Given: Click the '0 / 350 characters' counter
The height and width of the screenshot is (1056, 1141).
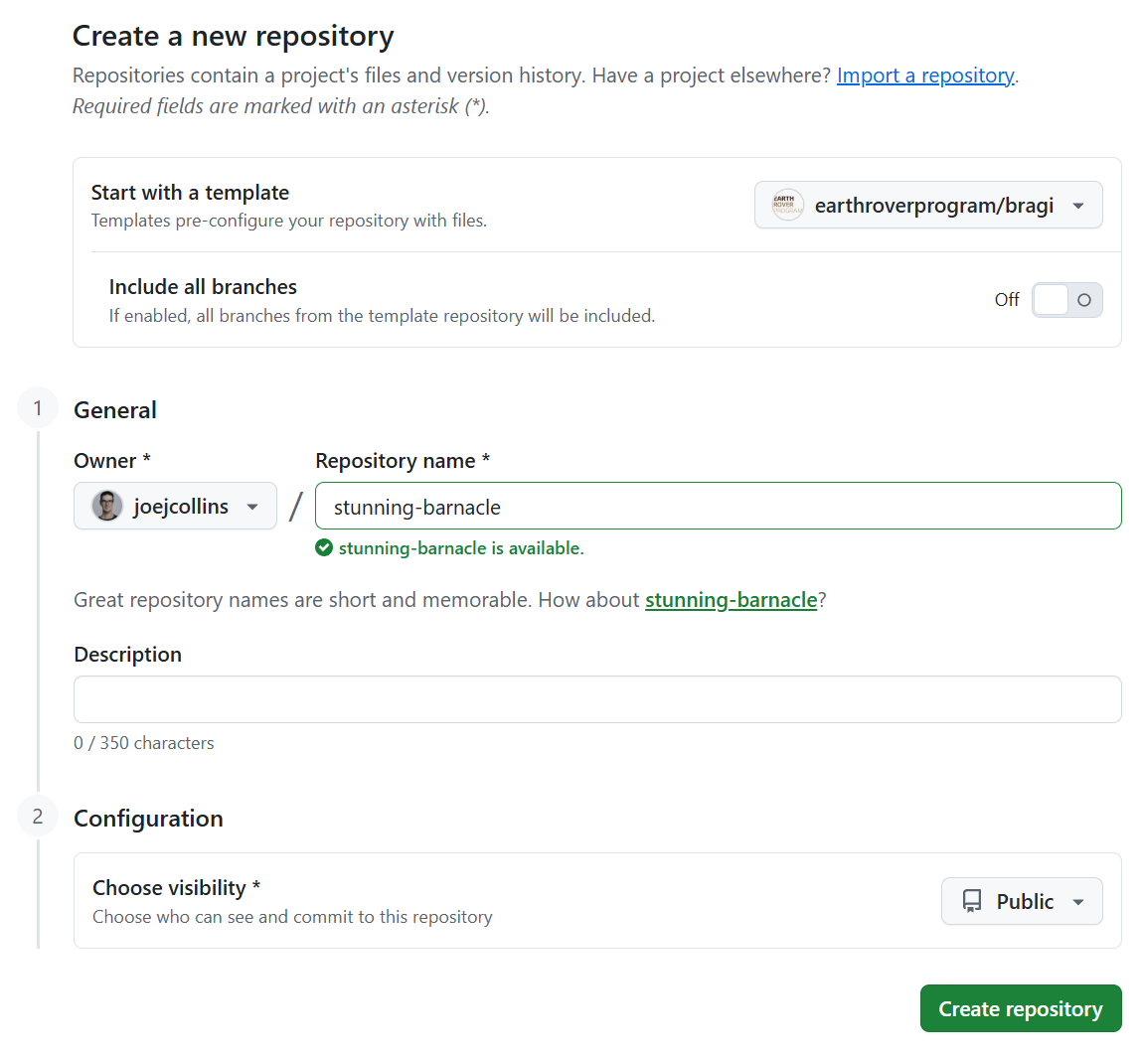Looking at the screenshot, I should (x=144, y=742).
